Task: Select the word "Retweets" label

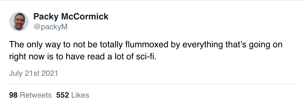Action: pos(36,95)
